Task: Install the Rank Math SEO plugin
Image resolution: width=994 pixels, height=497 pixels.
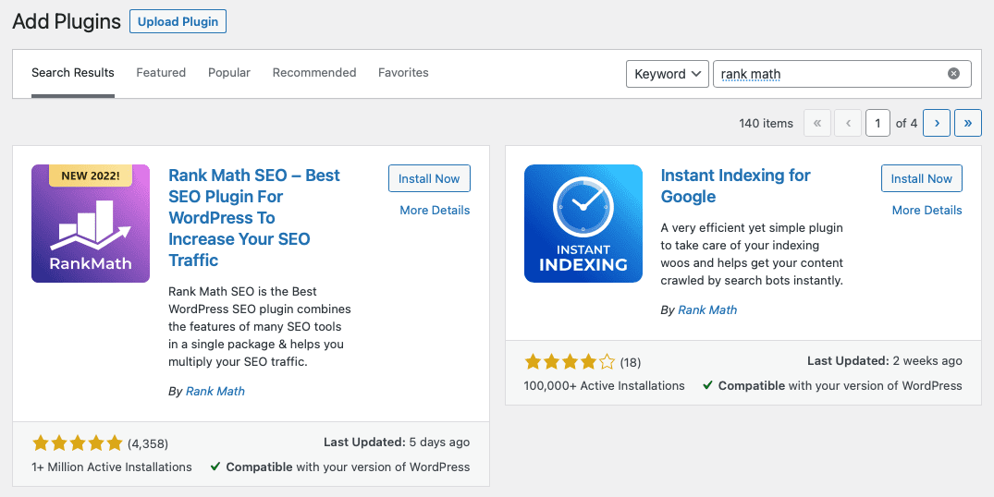Action: 429,178
